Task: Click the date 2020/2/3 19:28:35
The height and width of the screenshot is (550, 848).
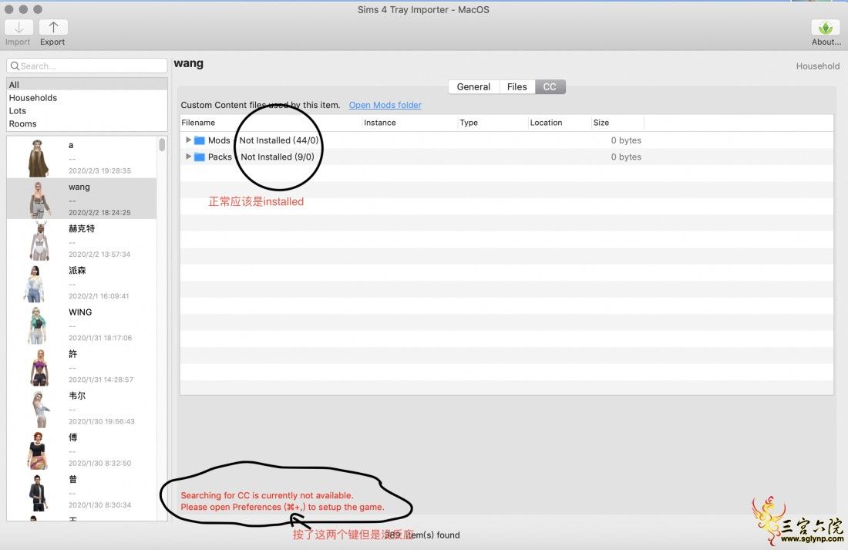Action: (x=99, y=170)
